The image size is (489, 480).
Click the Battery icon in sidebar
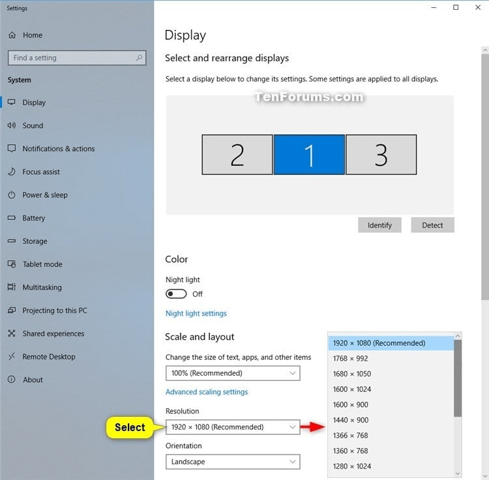(x=11, y=218)
